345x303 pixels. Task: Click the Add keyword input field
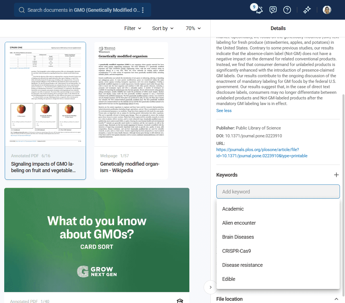[278, 192]
